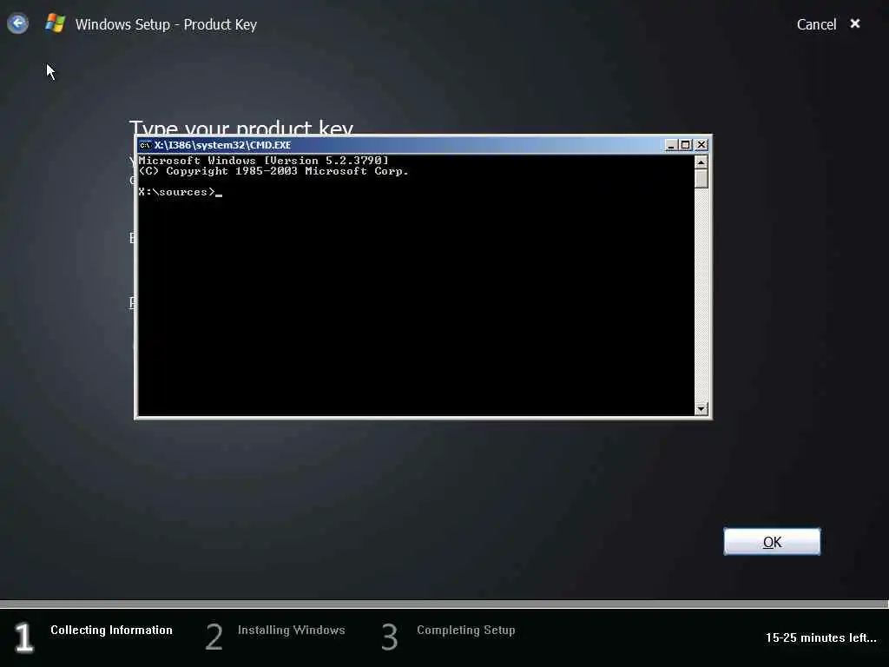Screen dimensions: 889x667
Task: Click the large step number 1
Action: point(23,637)
